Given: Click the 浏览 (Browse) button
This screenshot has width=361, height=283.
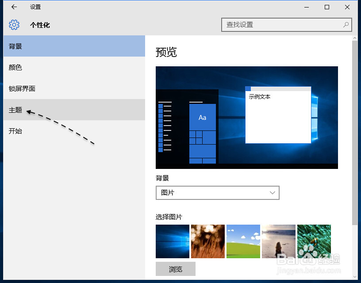Looking at the screenshot, I should 175,269.
